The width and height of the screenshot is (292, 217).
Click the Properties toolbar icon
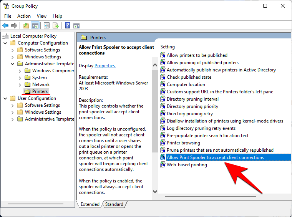pos(46,25)
